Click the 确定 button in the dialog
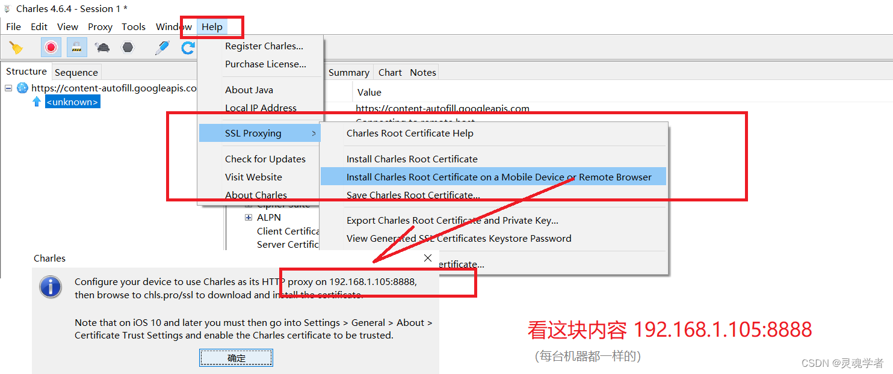This screenshot has height=374, width=893. (x=236, y=358)
